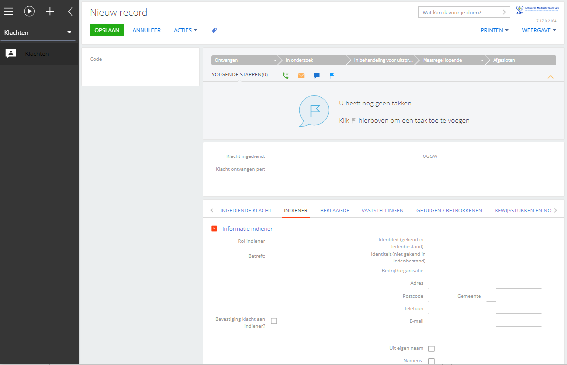Screen dimensions: 567x365
Task: Check the Namens checkbox
Action: pyautogui.click(x=431, y=361)
